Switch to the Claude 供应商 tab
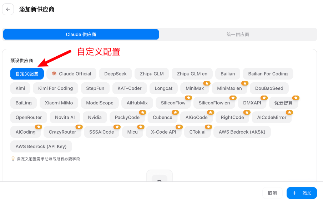The width and height of the screenshot is (323, 201). pyautogui.click(x=81, y=34)
